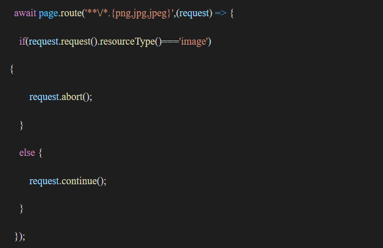Click the closing brace below request.continue
The height and width of the screenshot is (248, 383).
21,208
